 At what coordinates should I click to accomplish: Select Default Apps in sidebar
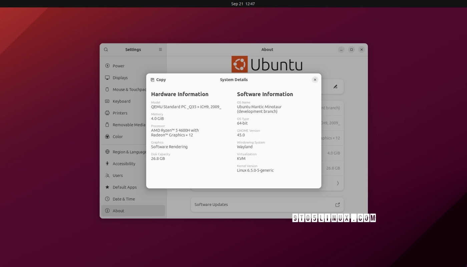[133, 187]
